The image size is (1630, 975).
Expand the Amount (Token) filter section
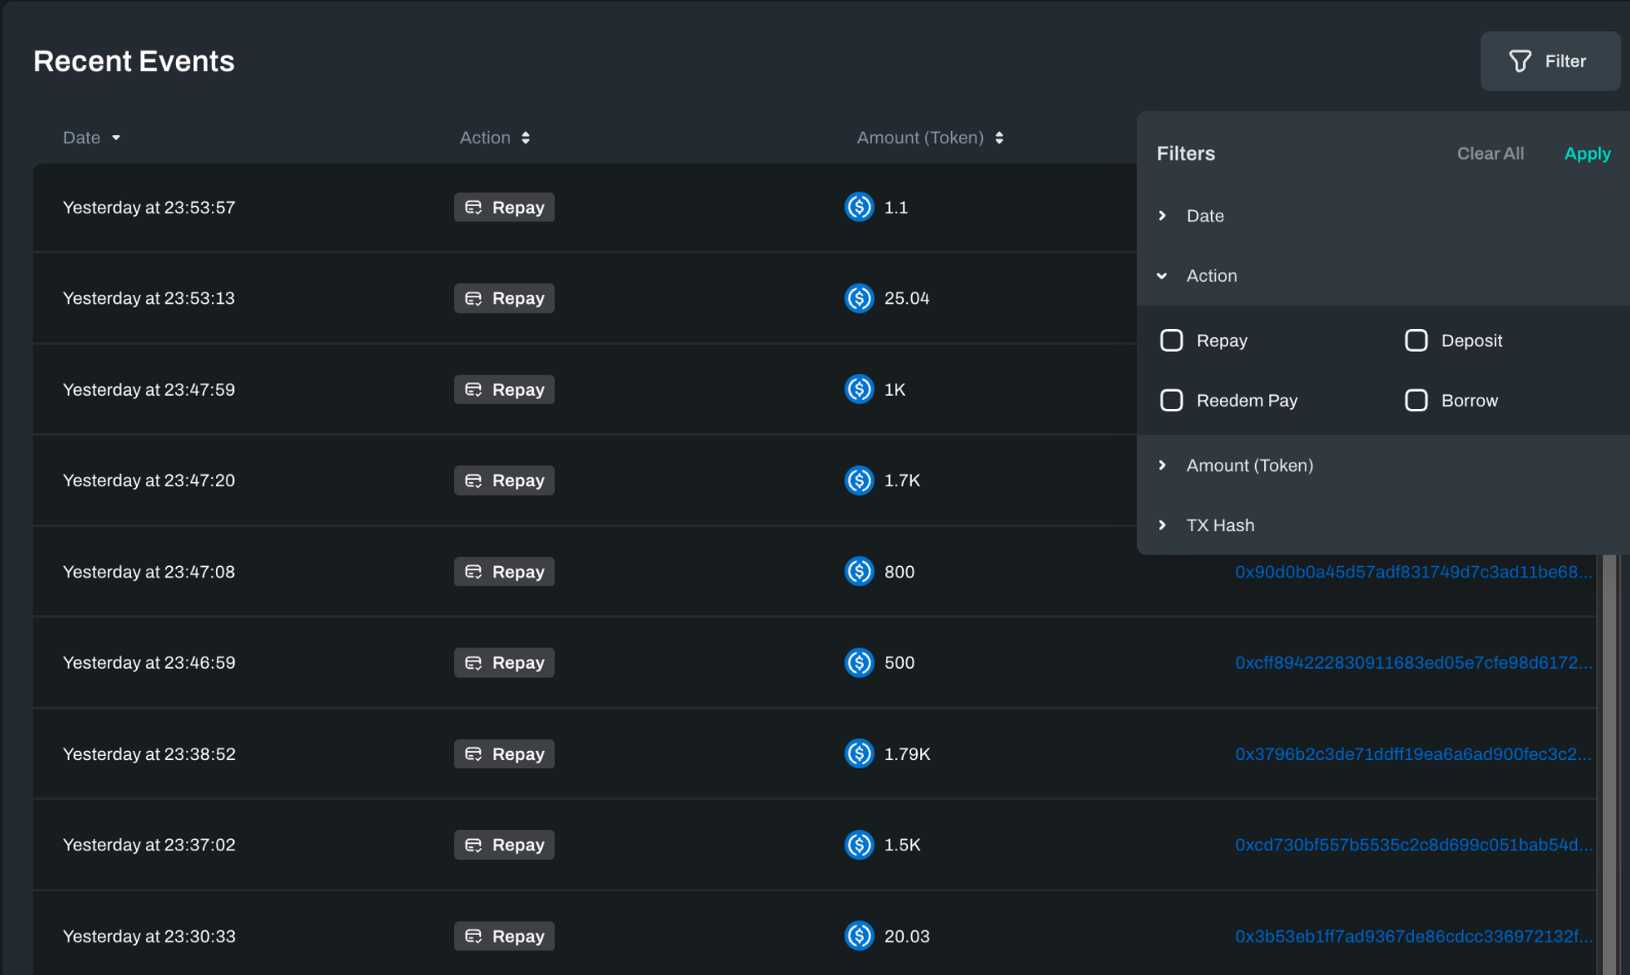point(1163,465)
